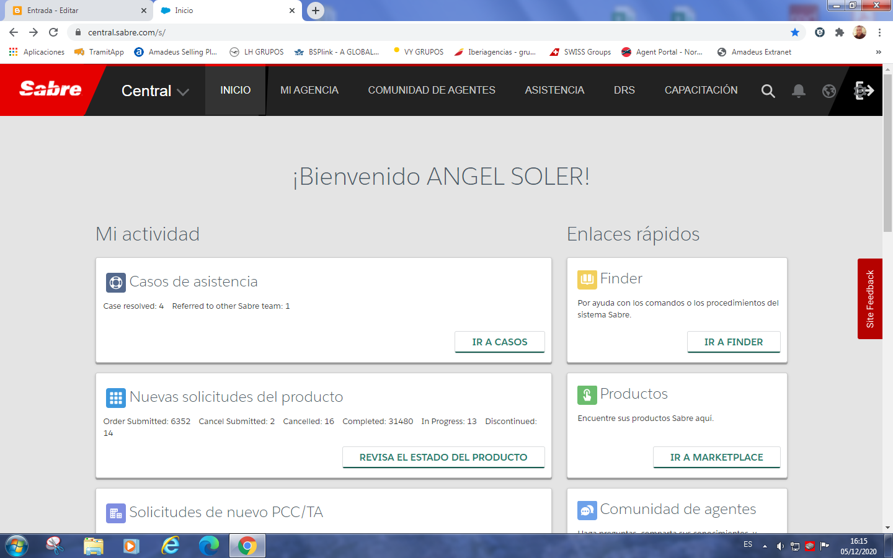Show more bookmarks chevron

coord(878,52)
